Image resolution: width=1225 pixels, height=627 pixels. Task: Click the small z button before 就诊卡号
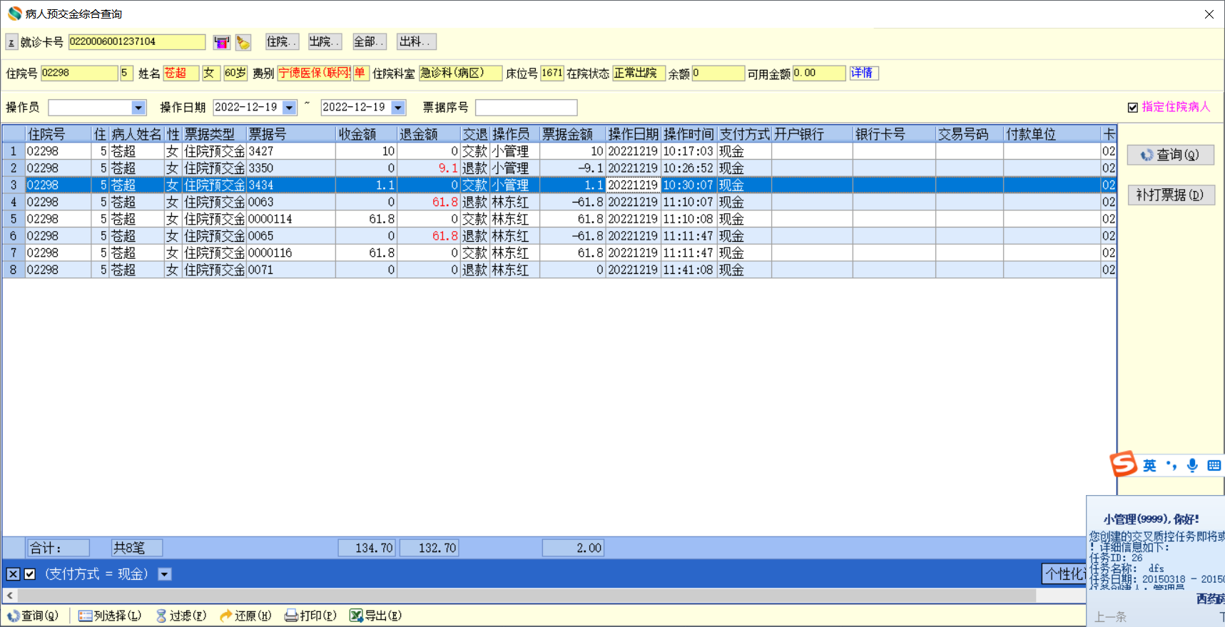tap(11, 42)
